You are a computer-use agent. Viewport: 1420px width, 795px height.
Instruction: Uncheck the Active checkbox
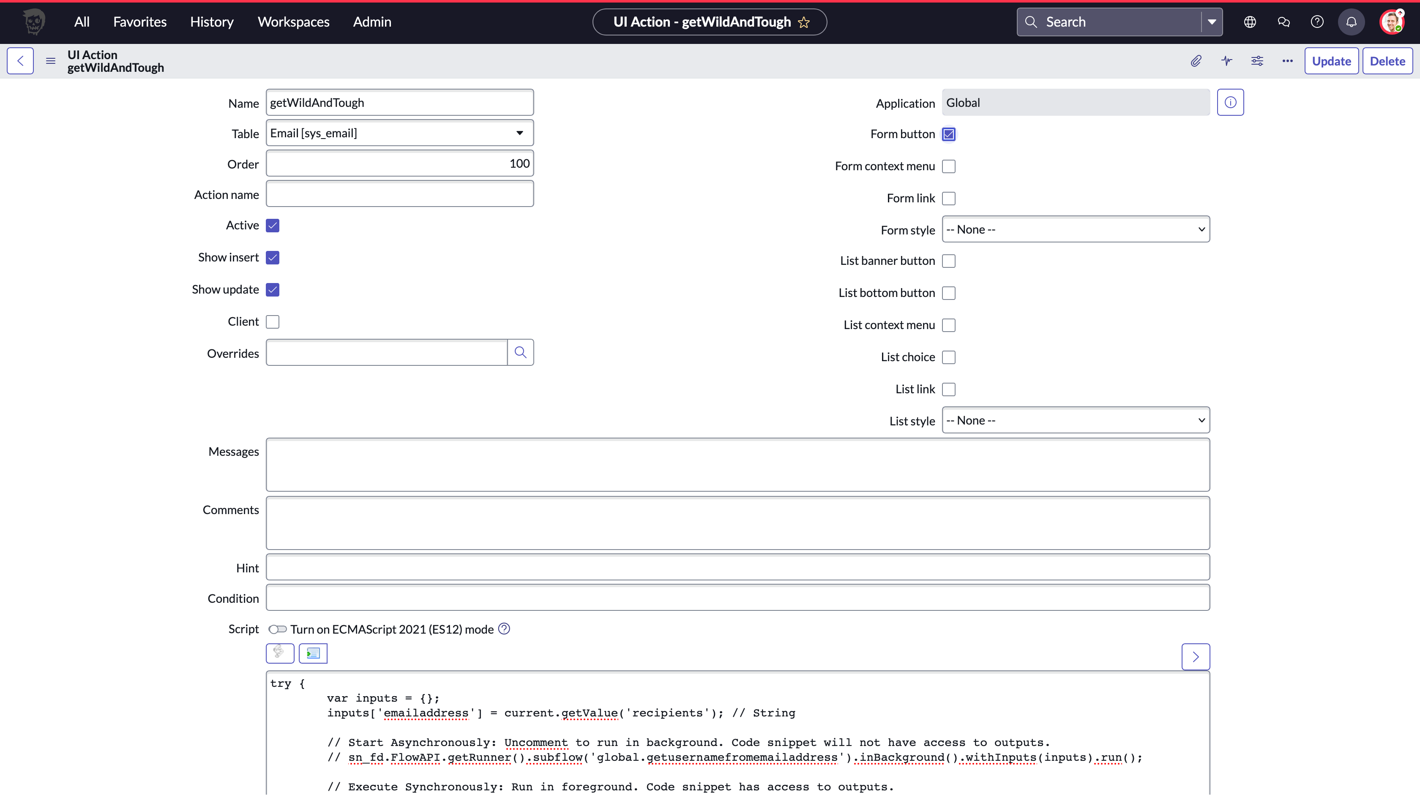[272, 225]
